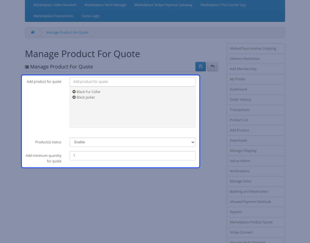Go to MarketPlace Aramex Shipping

coord(256,49)
